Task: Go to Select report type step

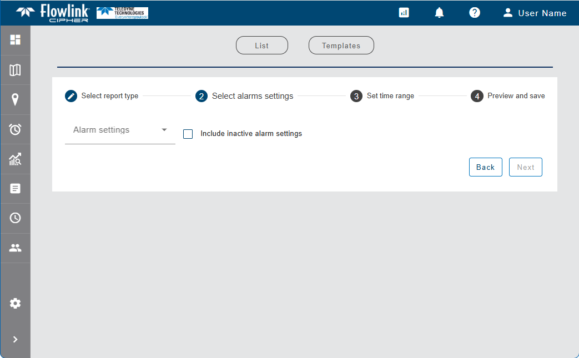Action: (x=102, y=96)
